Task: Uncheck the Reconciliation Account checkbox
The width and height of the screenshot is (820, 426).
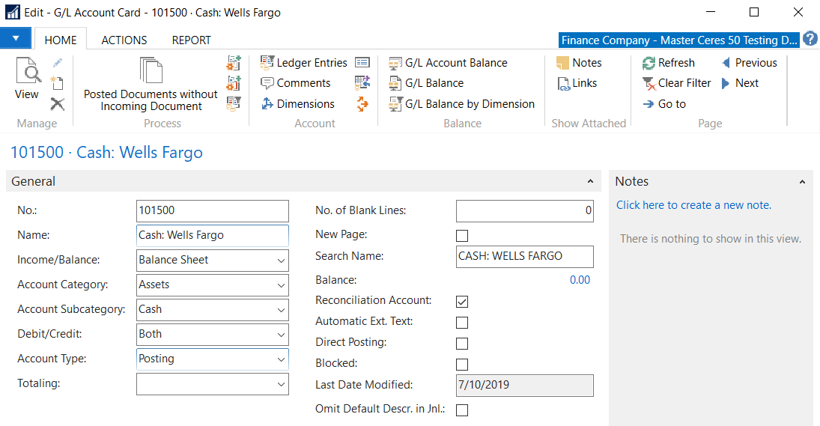Action: 462,301
